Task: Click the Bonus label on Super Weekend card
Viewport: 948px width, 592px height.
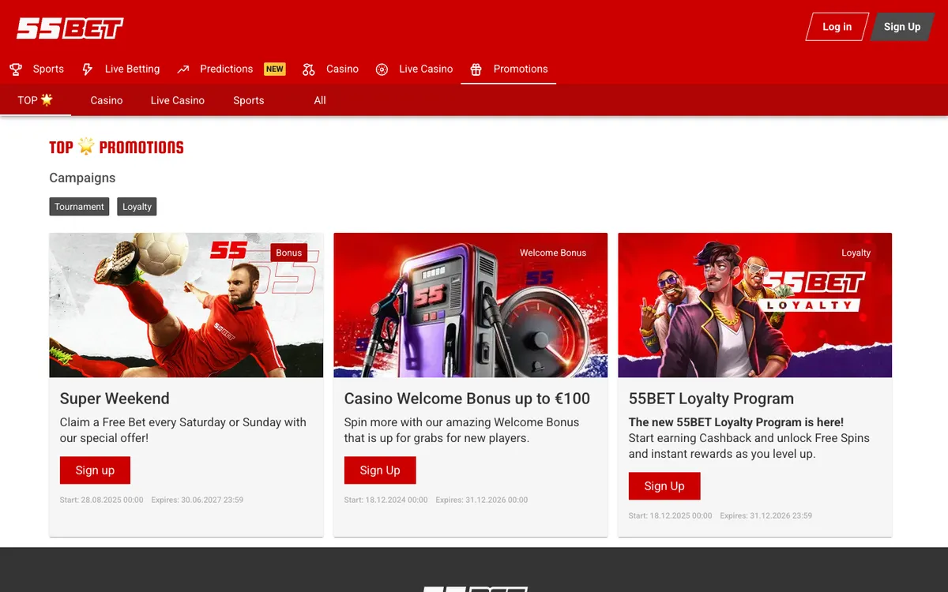Action: point(289,253)
